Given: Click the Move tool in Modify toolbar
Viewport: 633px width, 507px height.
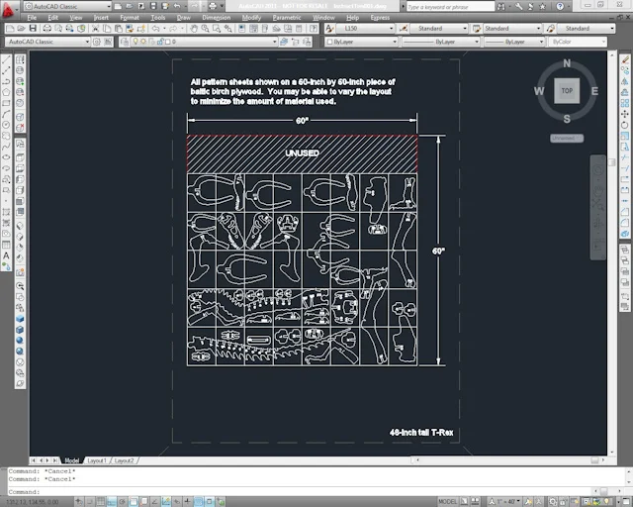Looking at the screenshot, I should tap(625, 114).
